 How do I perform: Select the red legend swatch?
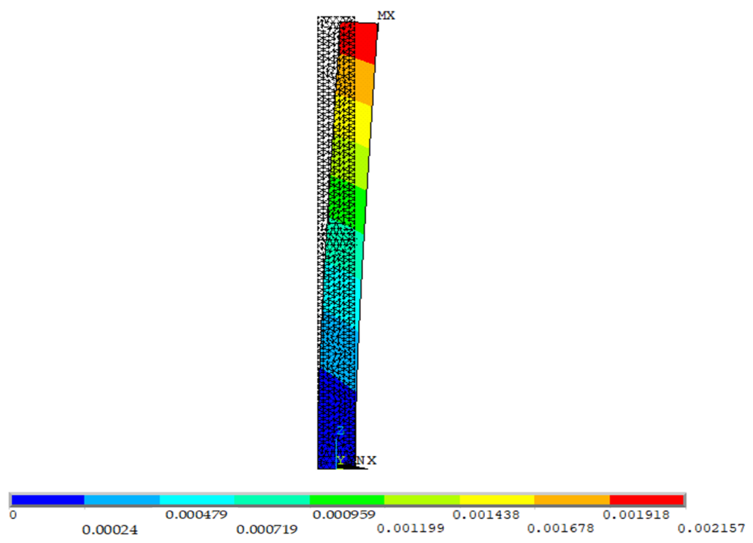click(x=646, y=499)
